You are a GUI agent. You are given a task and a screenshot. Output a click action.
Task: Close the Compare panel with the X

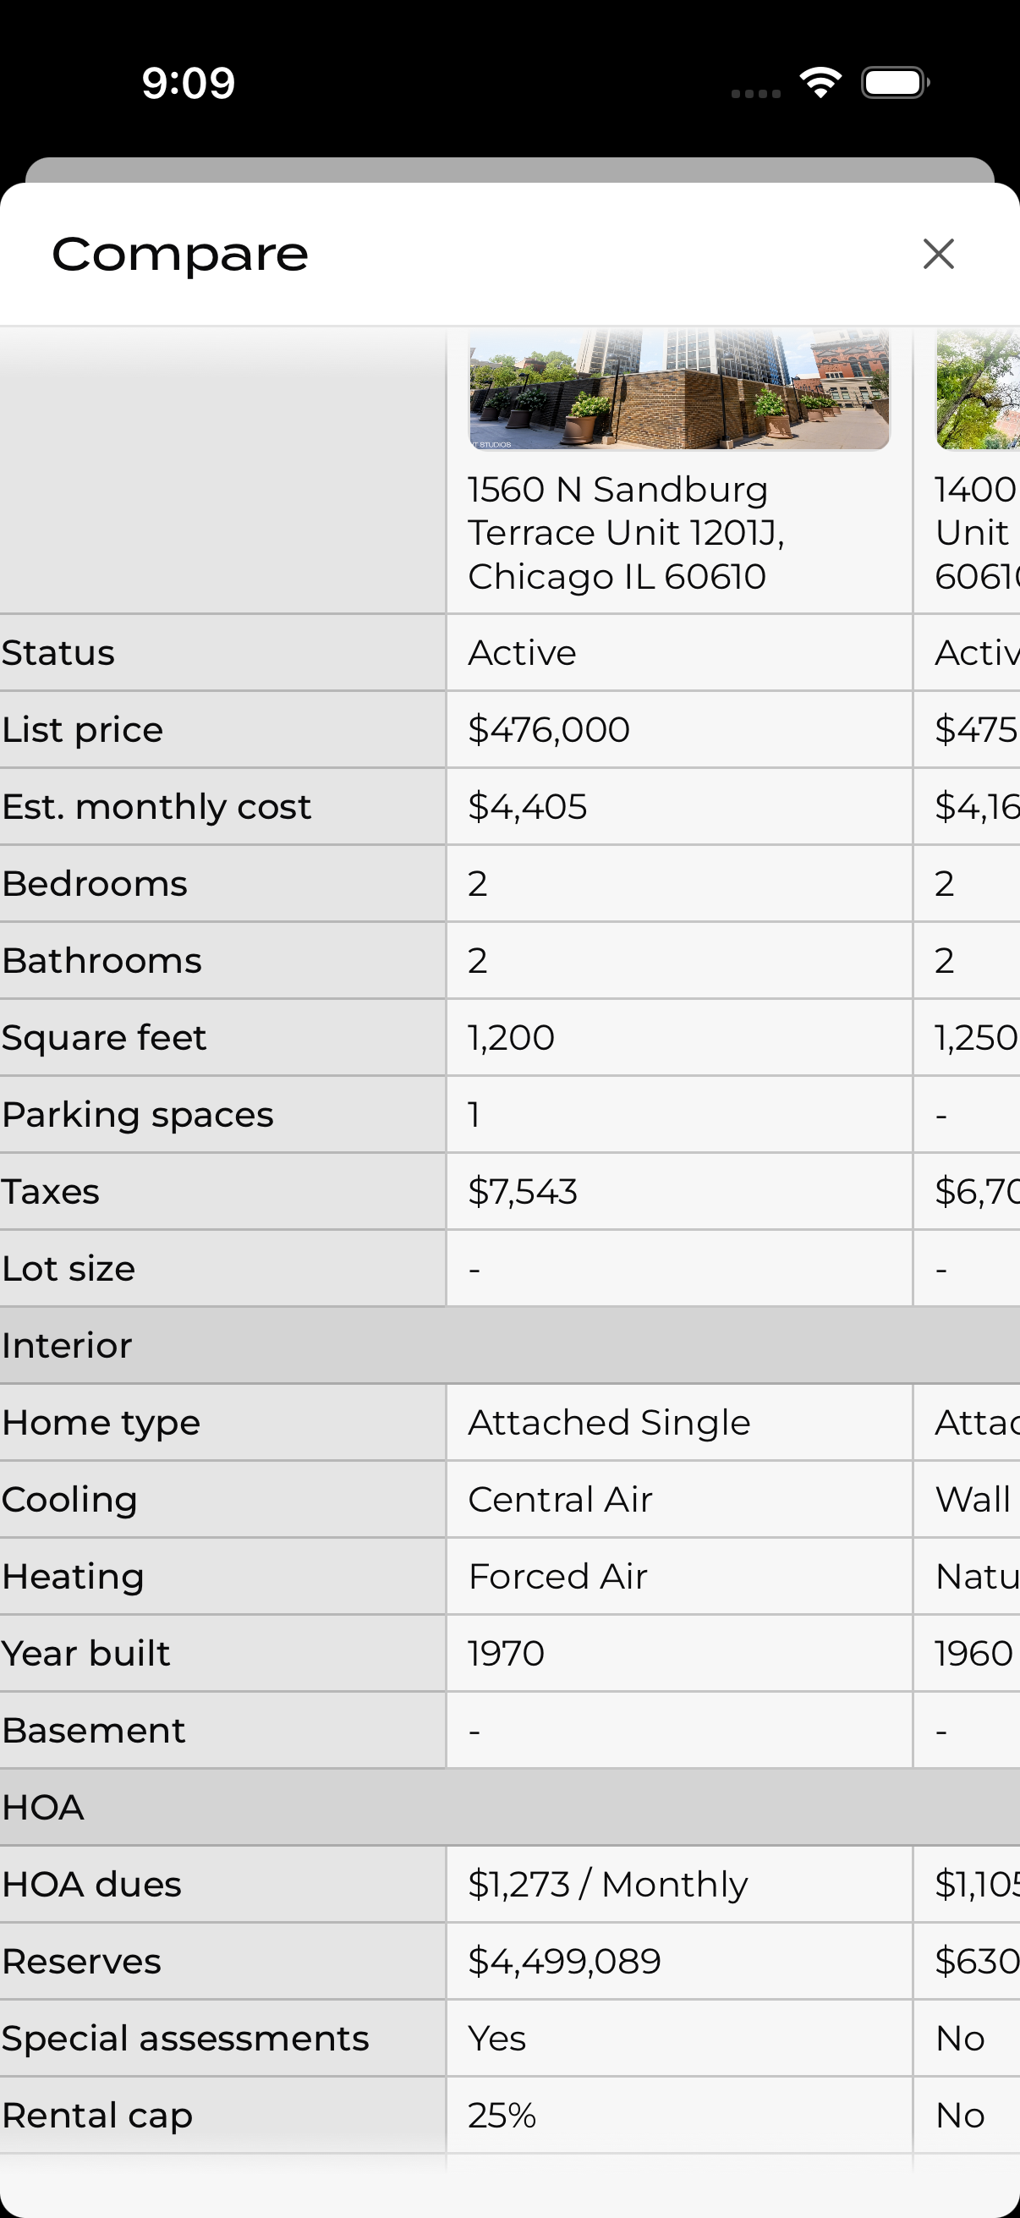(938, 254)
